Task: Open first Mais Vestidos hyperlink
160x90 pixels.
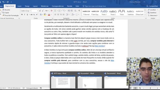Action: [x=99, y=46]
